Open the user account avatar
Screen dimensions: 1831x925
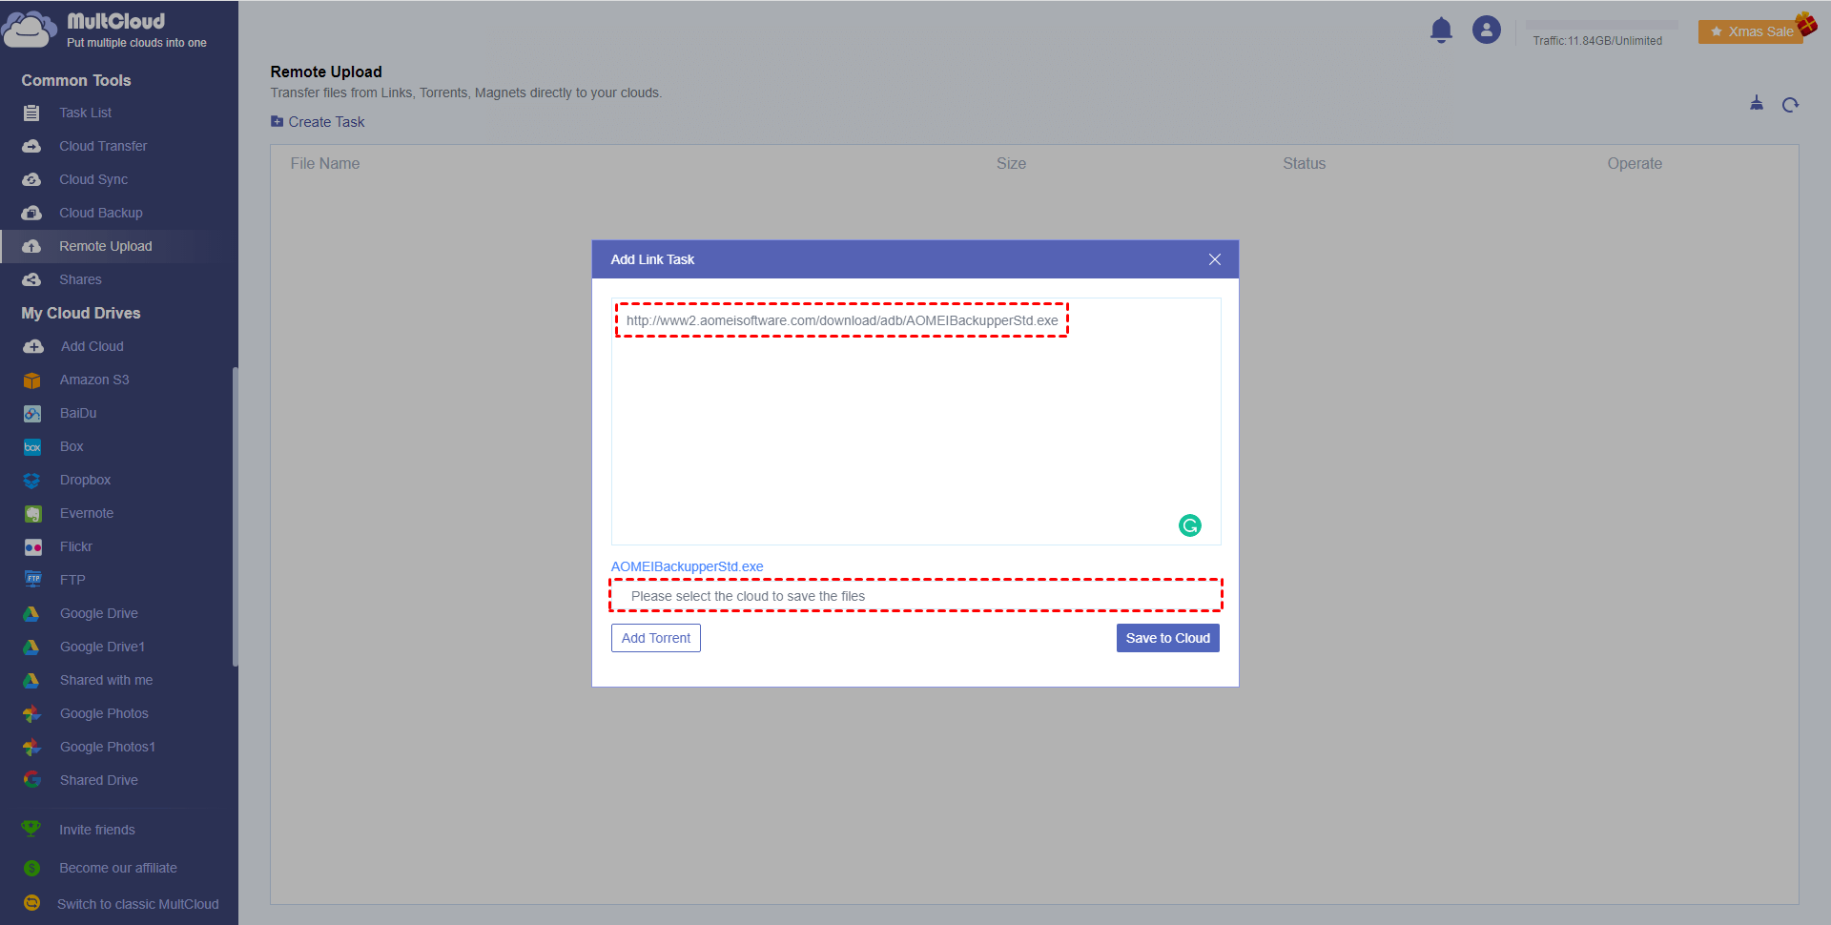click(1486, 30)
